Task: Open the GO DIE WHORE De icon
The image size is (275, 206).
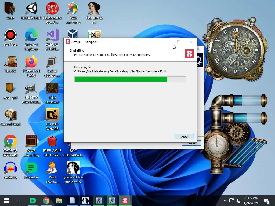Action: click(x=52, y=119)
